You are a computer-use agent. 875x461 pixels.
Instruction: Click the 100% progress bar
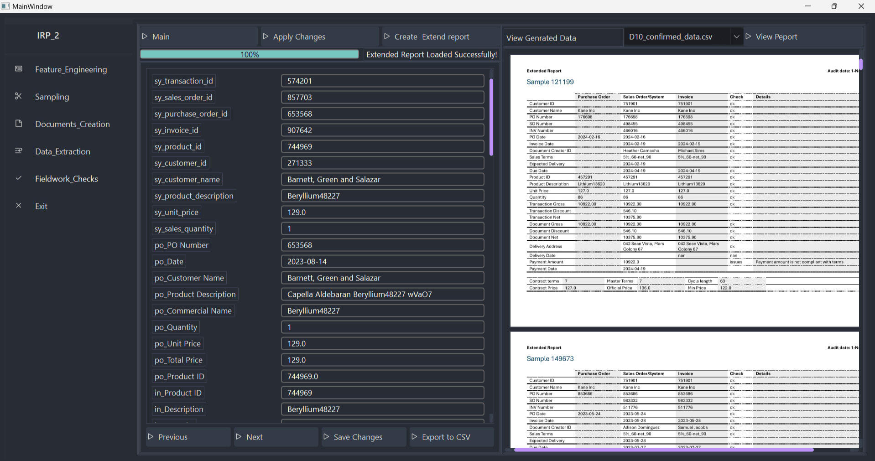pos(250,54)
